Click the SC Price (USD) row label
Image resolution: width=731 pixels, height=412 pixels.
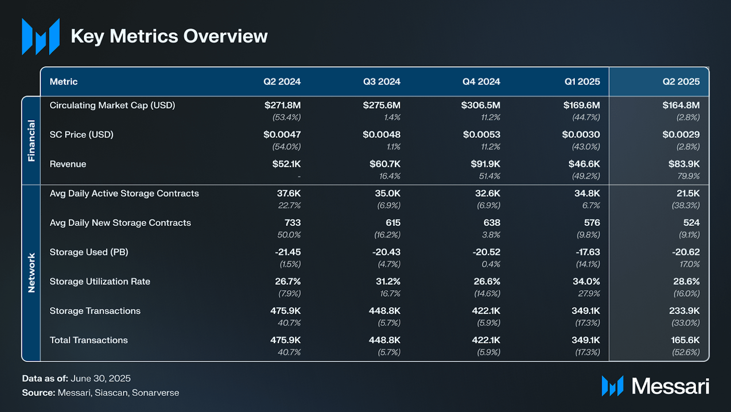(x=82, y=134)
